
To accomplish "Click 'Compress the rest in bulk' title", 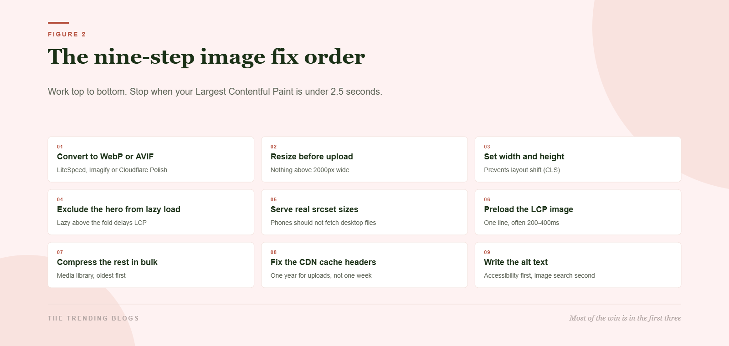I will tap(107, 262).
